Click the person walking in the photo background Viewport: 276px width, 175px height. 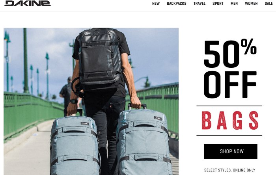pos(66,92)
